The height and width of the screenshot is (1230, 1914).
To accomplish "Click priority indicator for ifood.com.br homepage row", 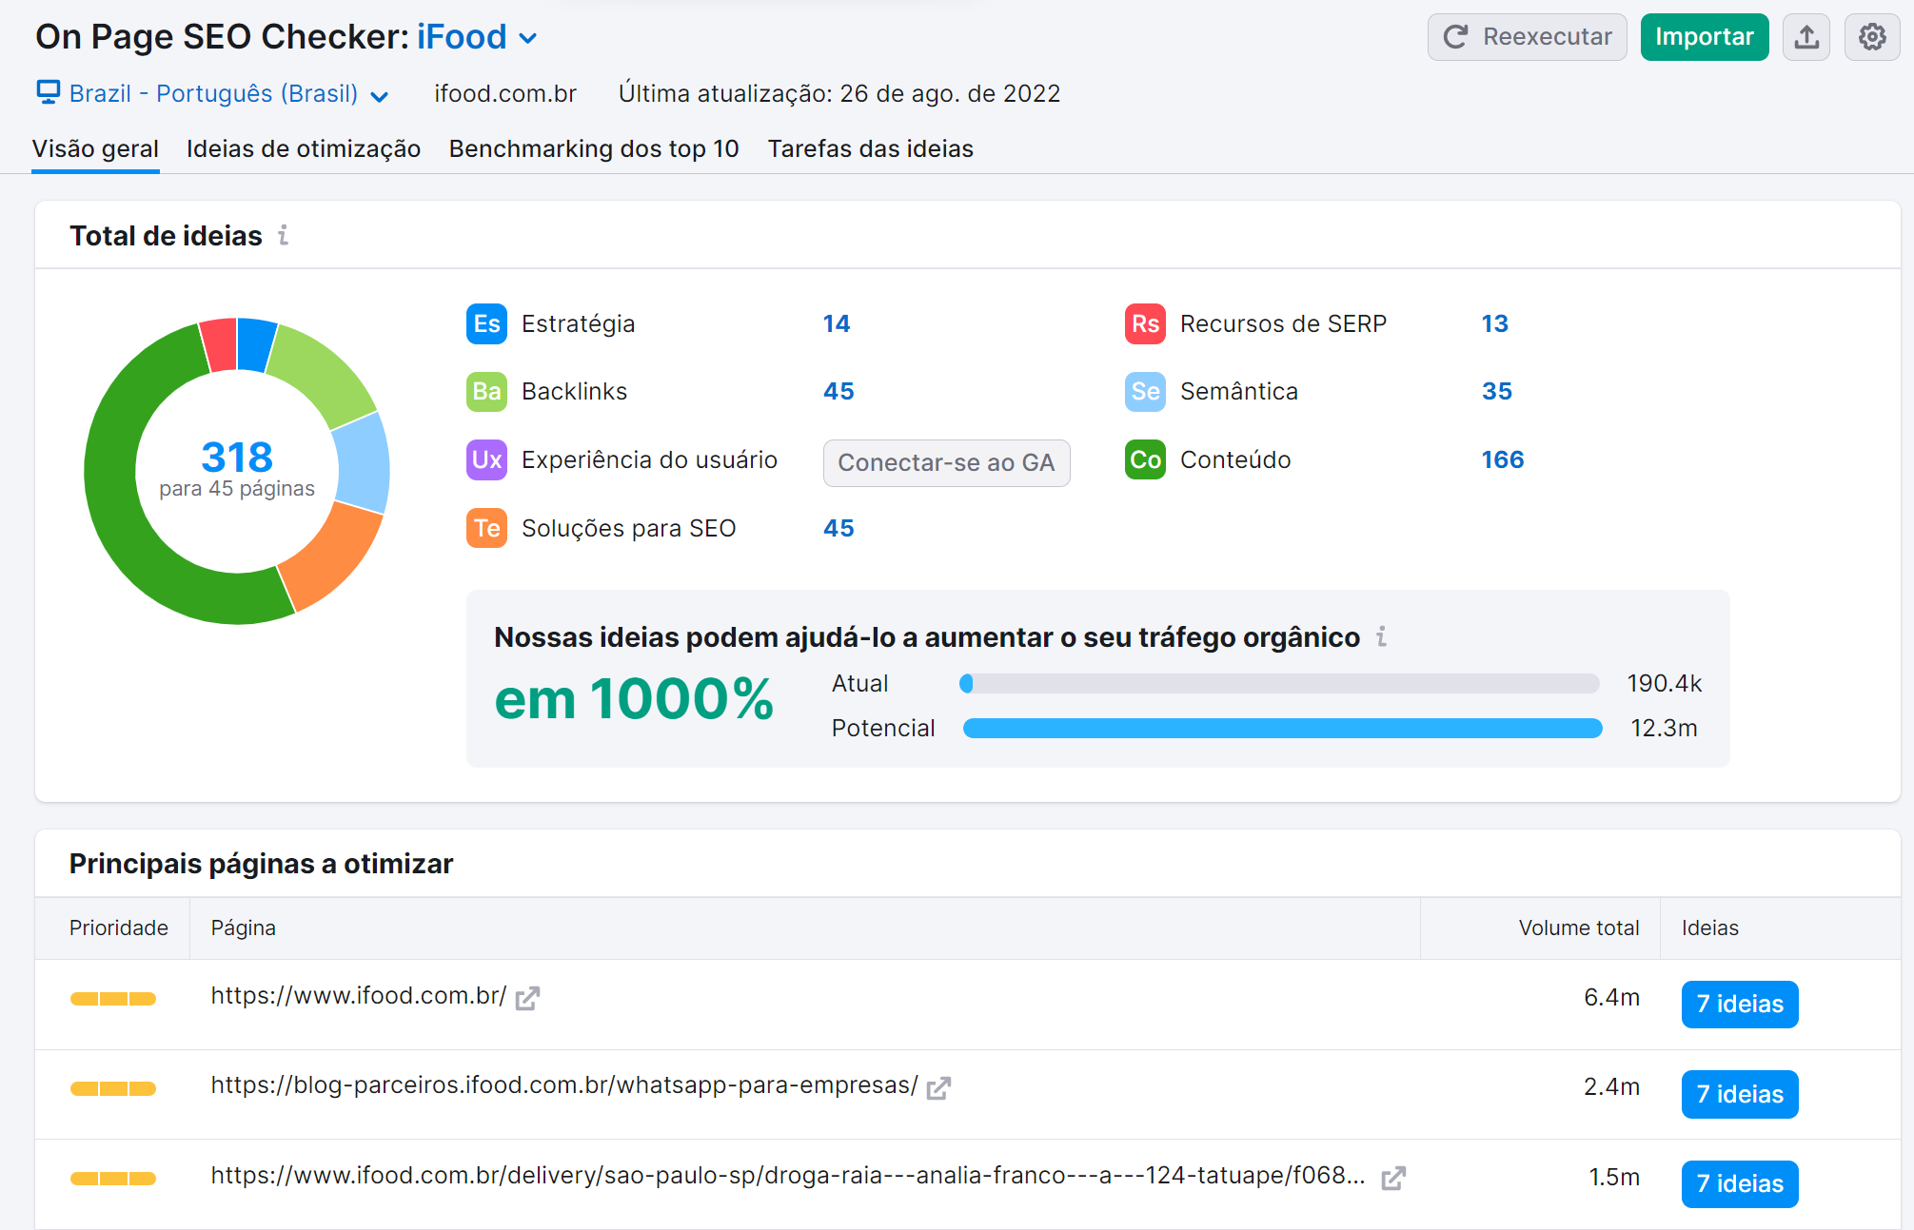I will click(112, 998).
